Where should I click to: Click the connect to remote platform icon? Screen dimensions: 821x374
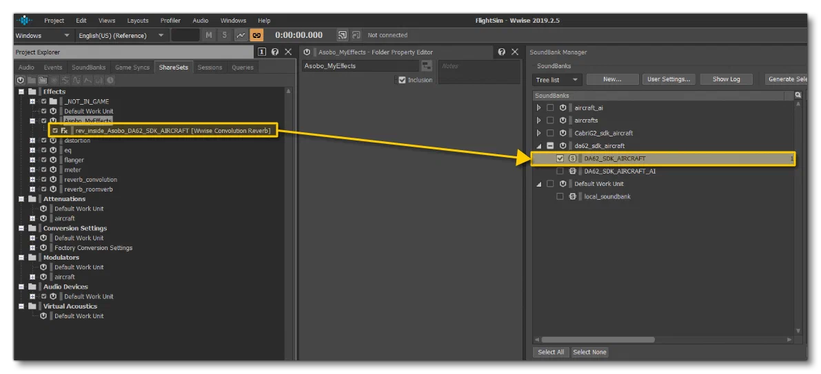click(343, 35)
